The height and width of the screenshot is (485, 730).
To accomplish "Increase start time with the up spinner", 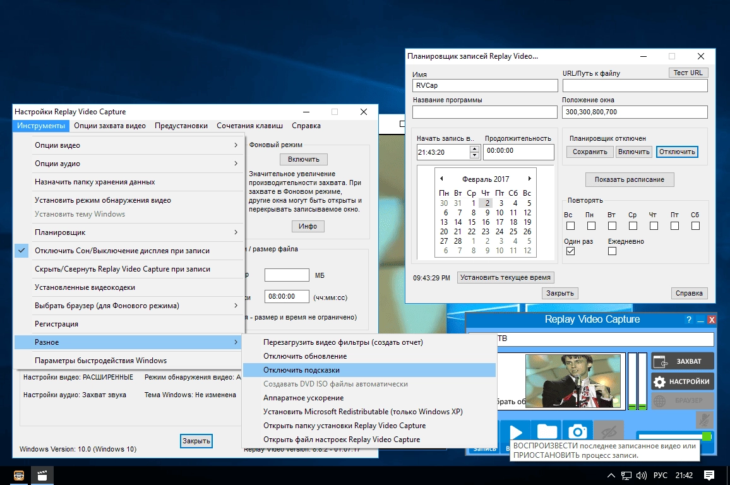I will 474,149.
